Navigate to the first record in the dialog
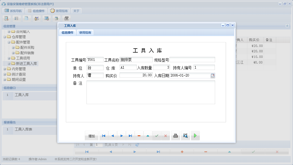This screenshot has height=165, width=293. click(x=104, y=136)
